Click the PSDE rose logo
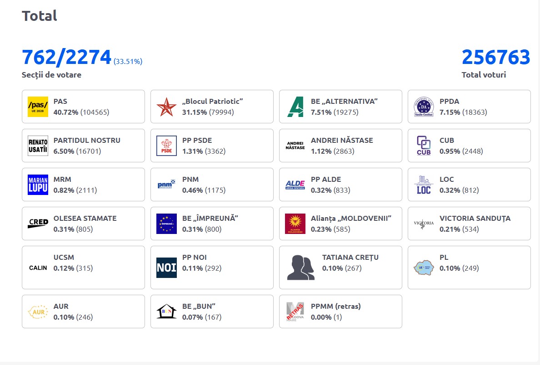Screen dimensions: 540x365 pos(167,146)
